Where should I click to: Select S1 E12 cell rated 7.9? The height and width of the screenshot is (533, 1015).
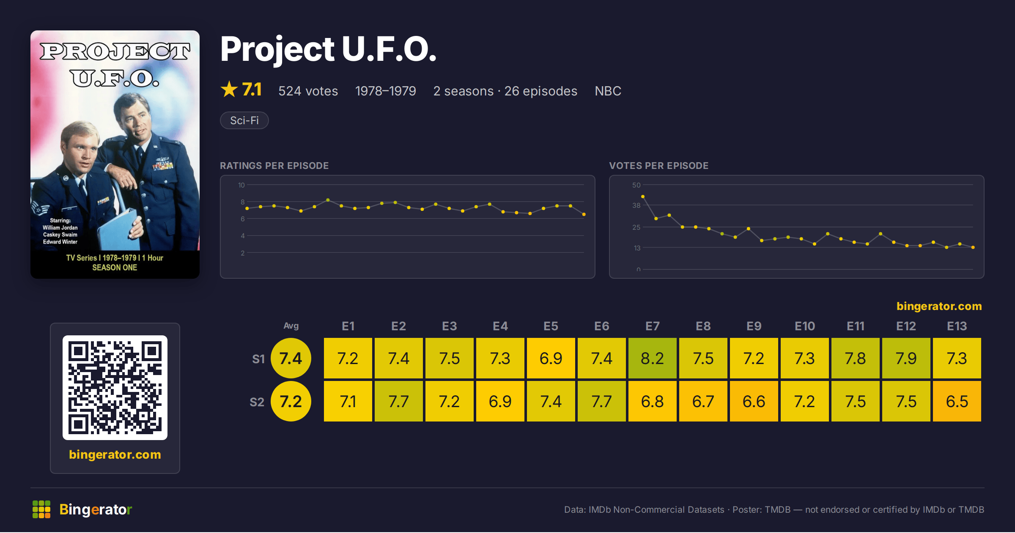click(906, 358)
